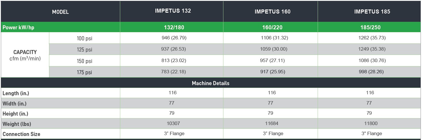Screen dimensions: 422x140
Task: Select the Length (in.) row label
Action: (x=16, y=93)
